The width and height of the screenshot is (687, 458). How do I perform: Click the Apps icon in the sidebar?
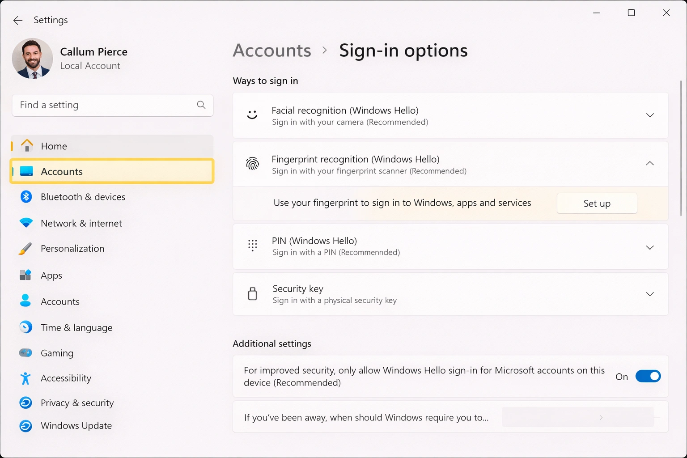click(26, 275)
